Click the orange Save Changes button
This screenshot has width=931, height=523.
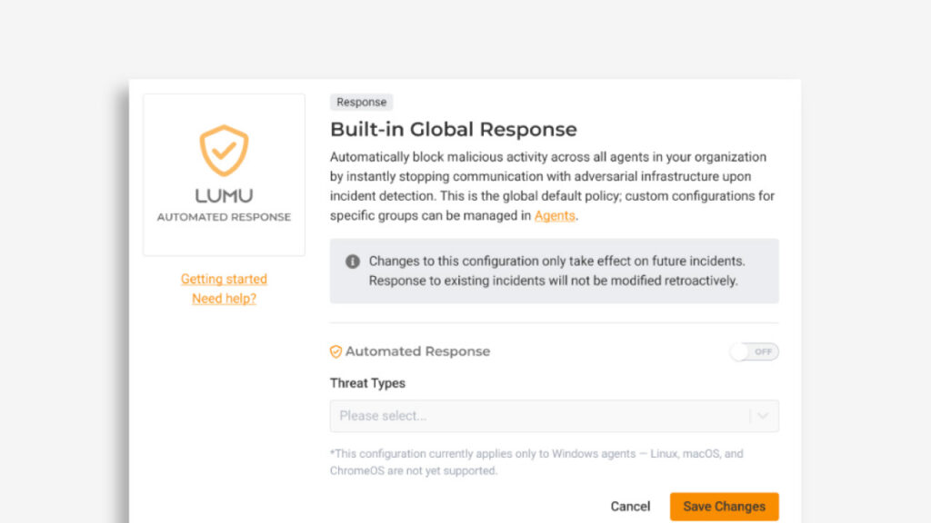724,506
